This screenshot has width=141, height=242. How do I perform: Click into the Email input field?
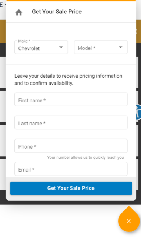[x=71, y=169]
